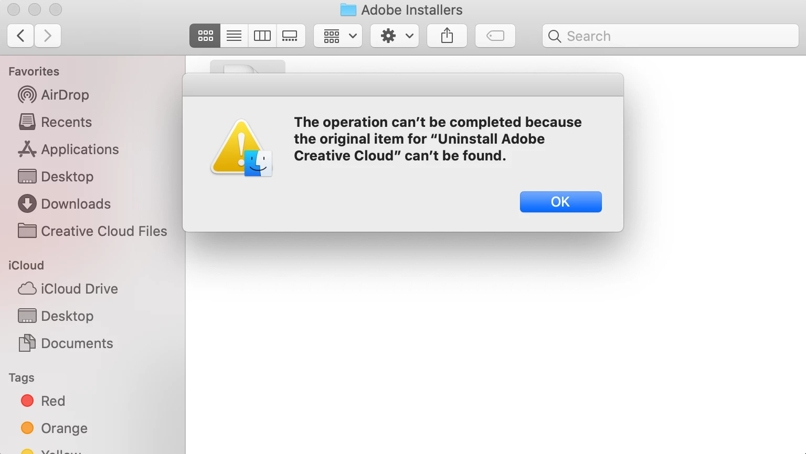Go back in Finder history
Screen dimensions: 806x454
[21, 36]
